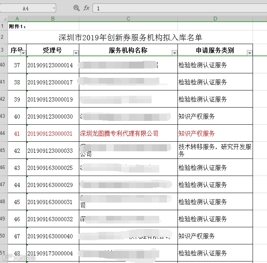Click the 申请服务类别 header cell
267x263 pixels.
tap(215, 50)
